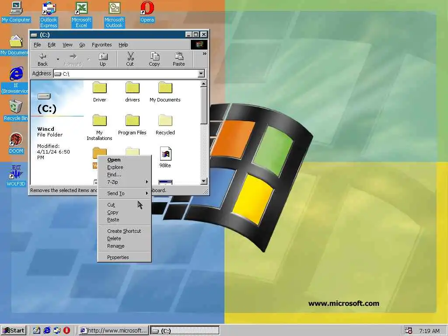
Task: Click the system tray display settings icon
Action: (x=409, y=331)
